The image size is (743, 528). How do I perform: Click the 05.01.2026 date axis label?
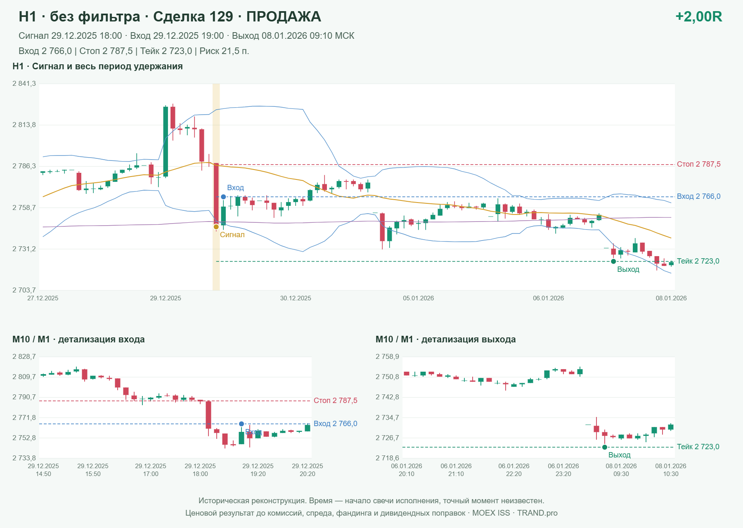click(x=419, y=298)
